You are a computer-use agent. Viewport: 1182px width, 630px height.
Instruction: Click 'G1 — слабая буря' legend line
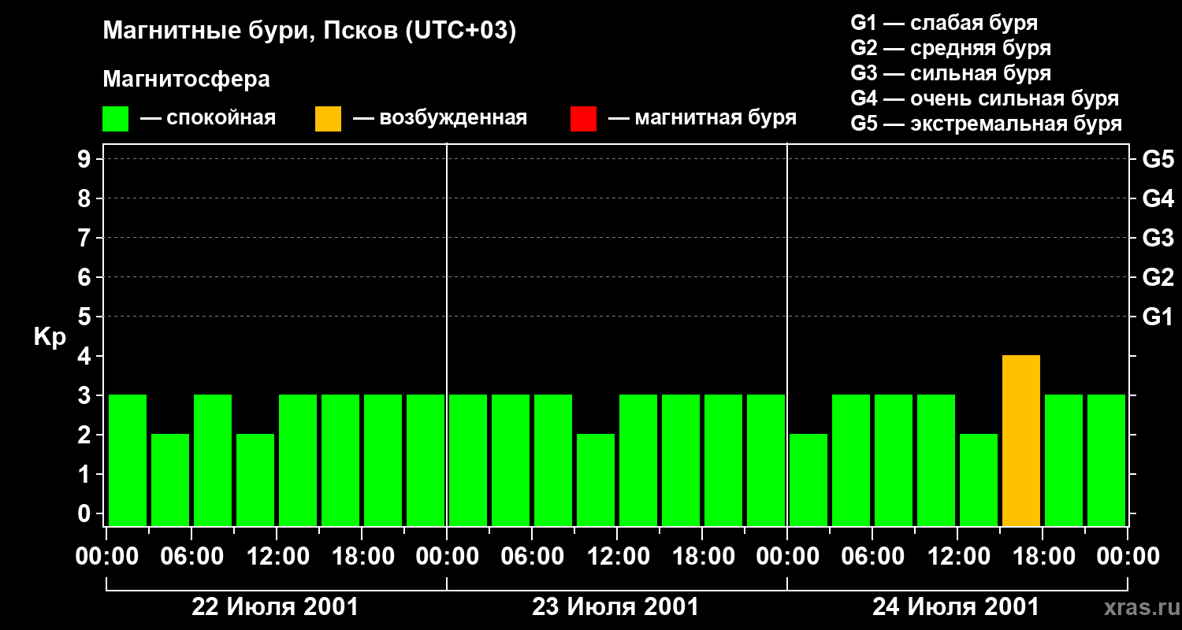[944, 23]
